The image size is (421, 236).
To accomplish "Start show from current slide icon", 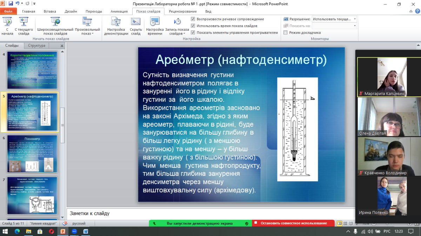I will pyautogui.click(x=24, y=26).
